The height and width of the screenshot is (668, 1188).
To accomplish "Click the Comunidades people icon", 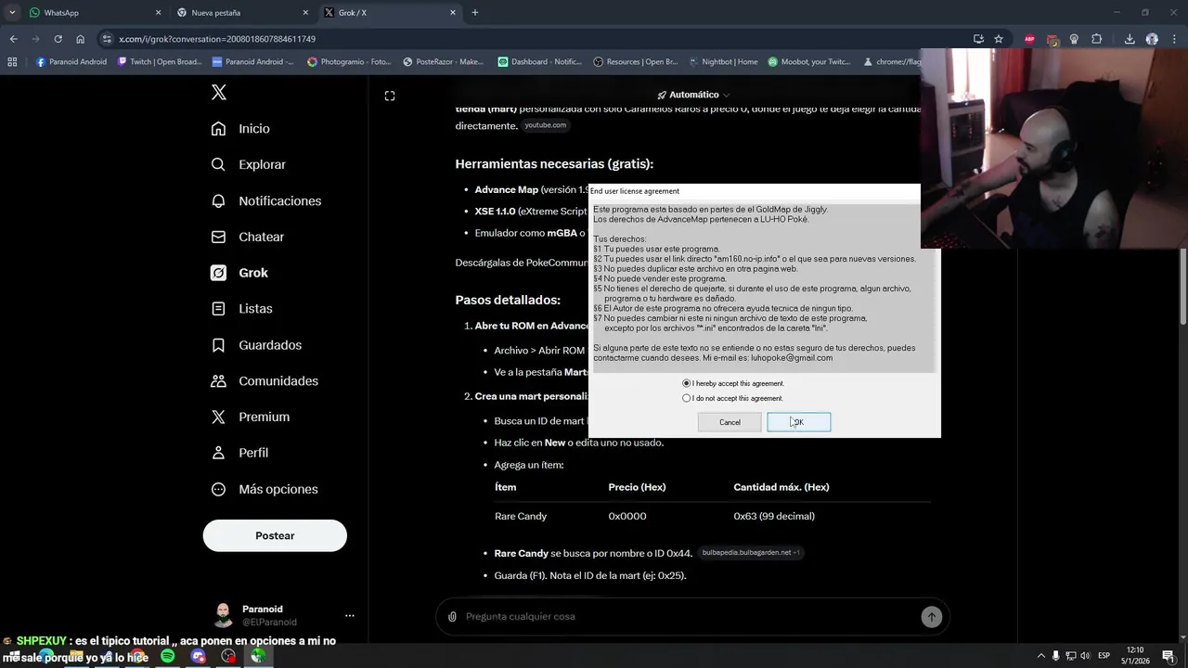I will (218, 380).
